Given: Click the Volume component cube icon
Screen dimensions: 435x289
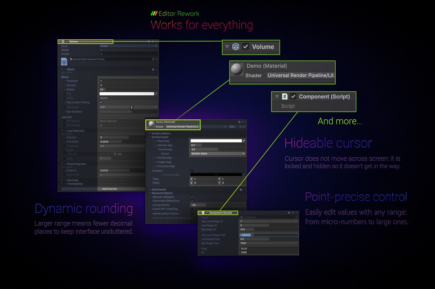Looking at the screenshot, I should pyautogui.click(x=236, y=46).
